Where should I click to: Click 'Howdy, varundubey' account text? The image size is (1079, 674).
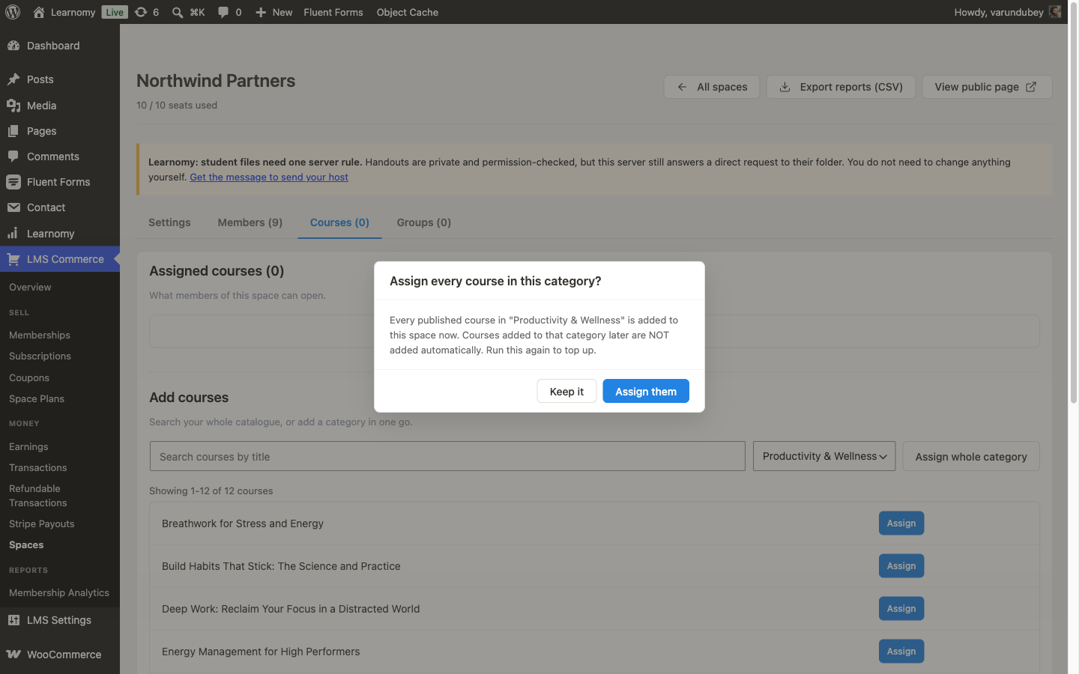pos(999,12)
